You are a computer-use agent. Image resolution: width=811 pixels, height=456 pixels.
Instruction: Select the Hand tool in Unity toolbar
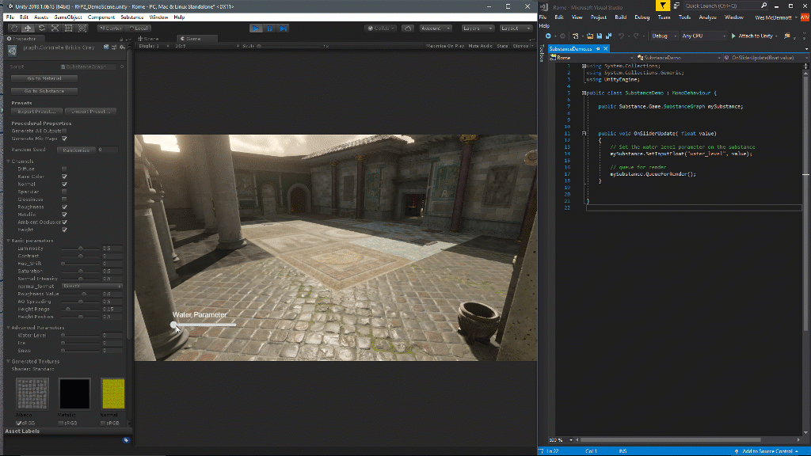(x=13, y=28)
